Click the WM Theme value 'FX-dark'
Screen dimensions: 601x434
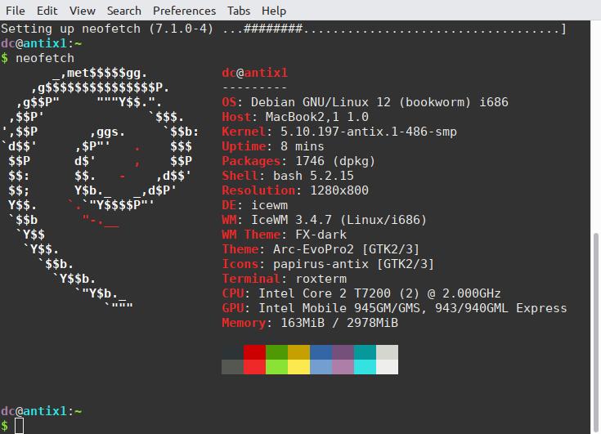pyautogui.click(x=321, y=235)
